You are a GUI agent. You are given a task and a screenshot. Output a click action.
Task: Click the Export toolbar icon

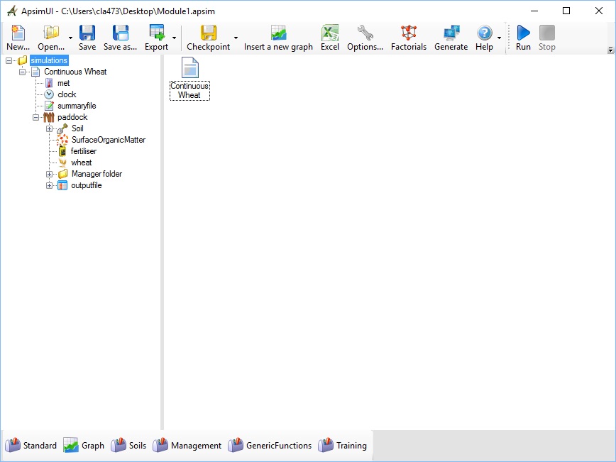(x=157, y=33)
